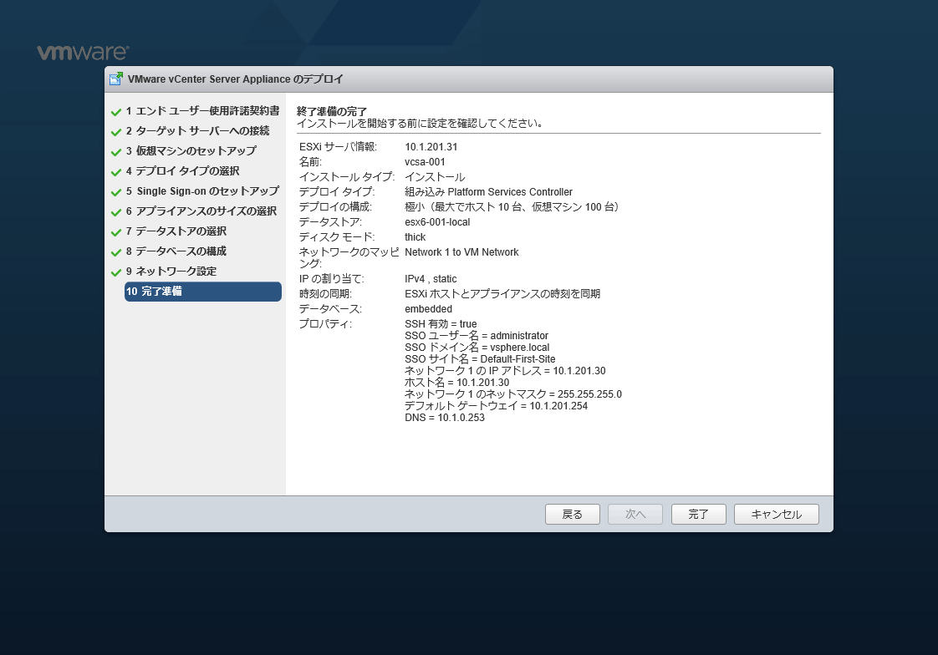This screenshot has height=655, width=938.
Task: Click the 名前 label
Action: (x=310, y=162)
